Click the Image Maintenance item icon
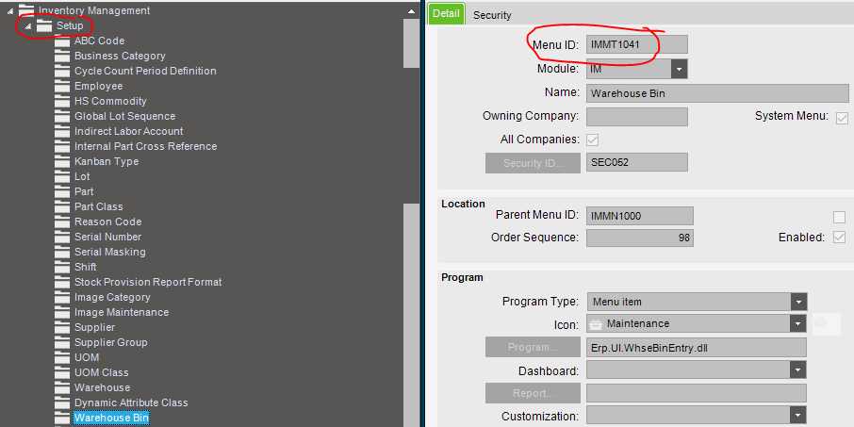 (x=62, y=313)
